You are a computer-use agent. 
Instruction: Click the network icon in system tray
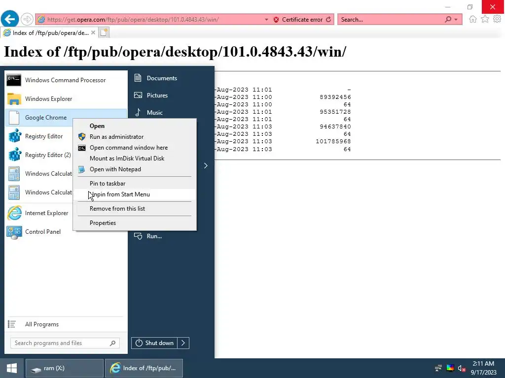pyautogui.click(x=438, y=368)
